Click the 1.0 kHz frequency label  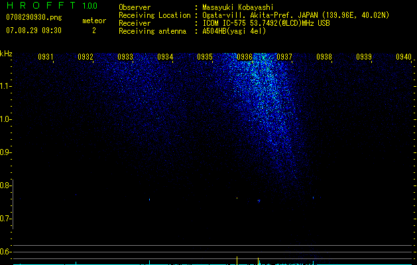point(5,119)
